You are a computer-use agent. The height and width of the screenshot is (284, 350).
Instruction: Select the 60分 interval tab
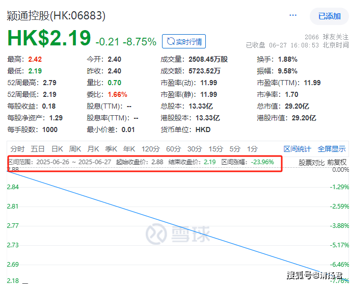[173, 149]
